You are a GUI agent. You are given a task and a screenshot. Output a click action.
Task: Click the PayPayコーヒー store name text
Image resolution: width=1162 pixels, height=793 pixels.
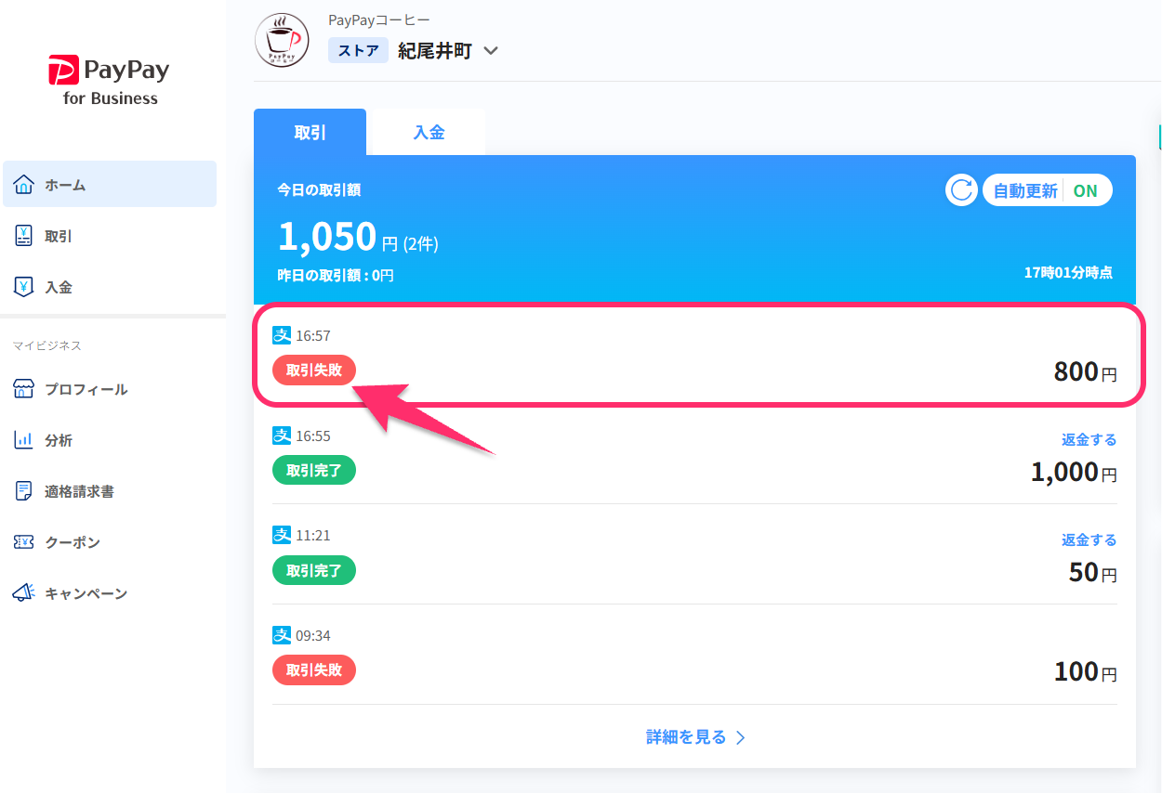click(379, 19)
